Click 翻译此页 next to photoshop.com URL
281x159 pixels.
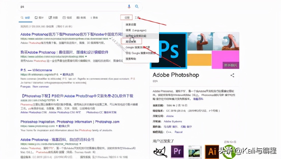point(64,126)
